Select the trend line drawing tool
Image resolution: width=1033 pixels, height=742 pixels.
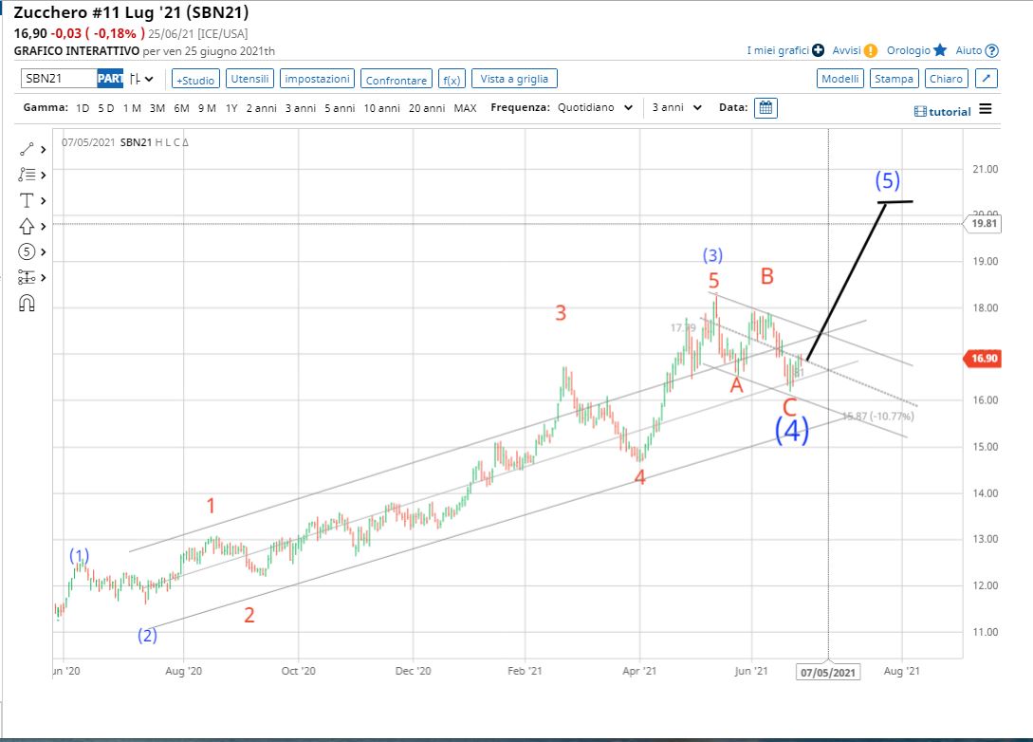coord(27,150)
